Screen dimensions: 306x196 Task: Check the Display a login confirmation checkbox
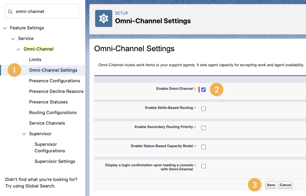[x=203, y=166]
